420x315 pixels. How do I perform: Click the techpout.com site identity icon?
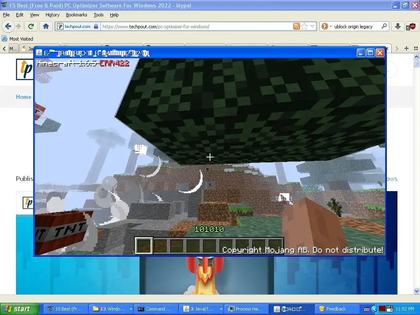pyautogui.click(x=60, y=26)
